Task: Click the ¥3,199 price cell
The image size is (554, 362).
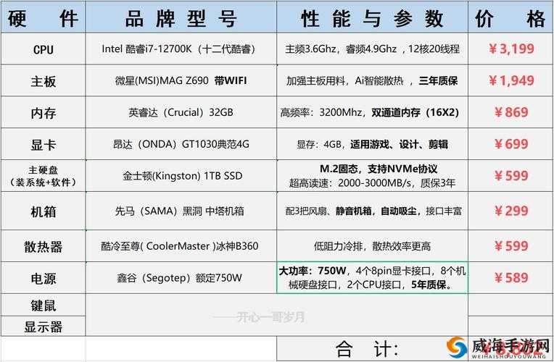Action: [510, 49]
